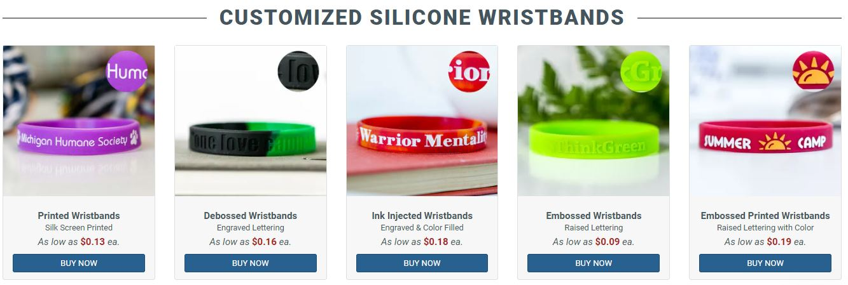Click Buy Now under Embossed Printed Wristbands
Viewport: 848px width, 285px height.
point(765,263)
